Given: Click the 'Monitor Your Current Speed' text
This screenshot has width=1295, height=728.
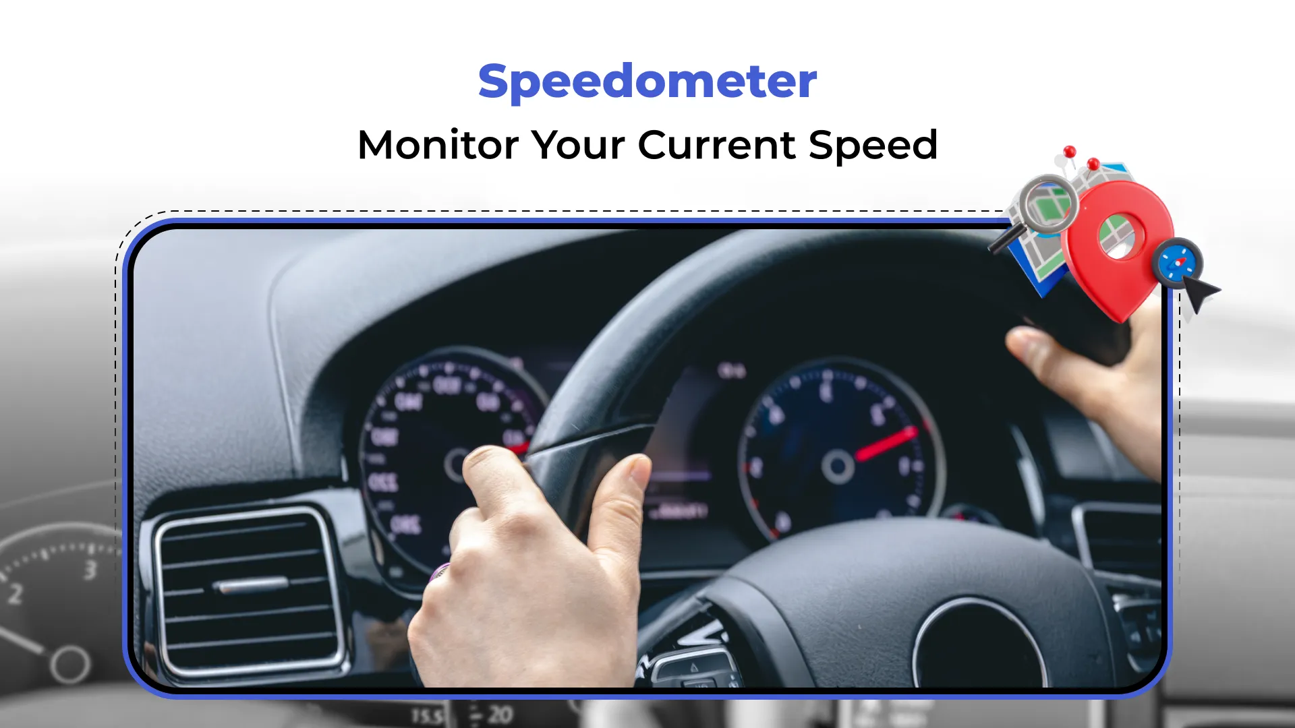Looking at the screenshot, I should (647, 145).
